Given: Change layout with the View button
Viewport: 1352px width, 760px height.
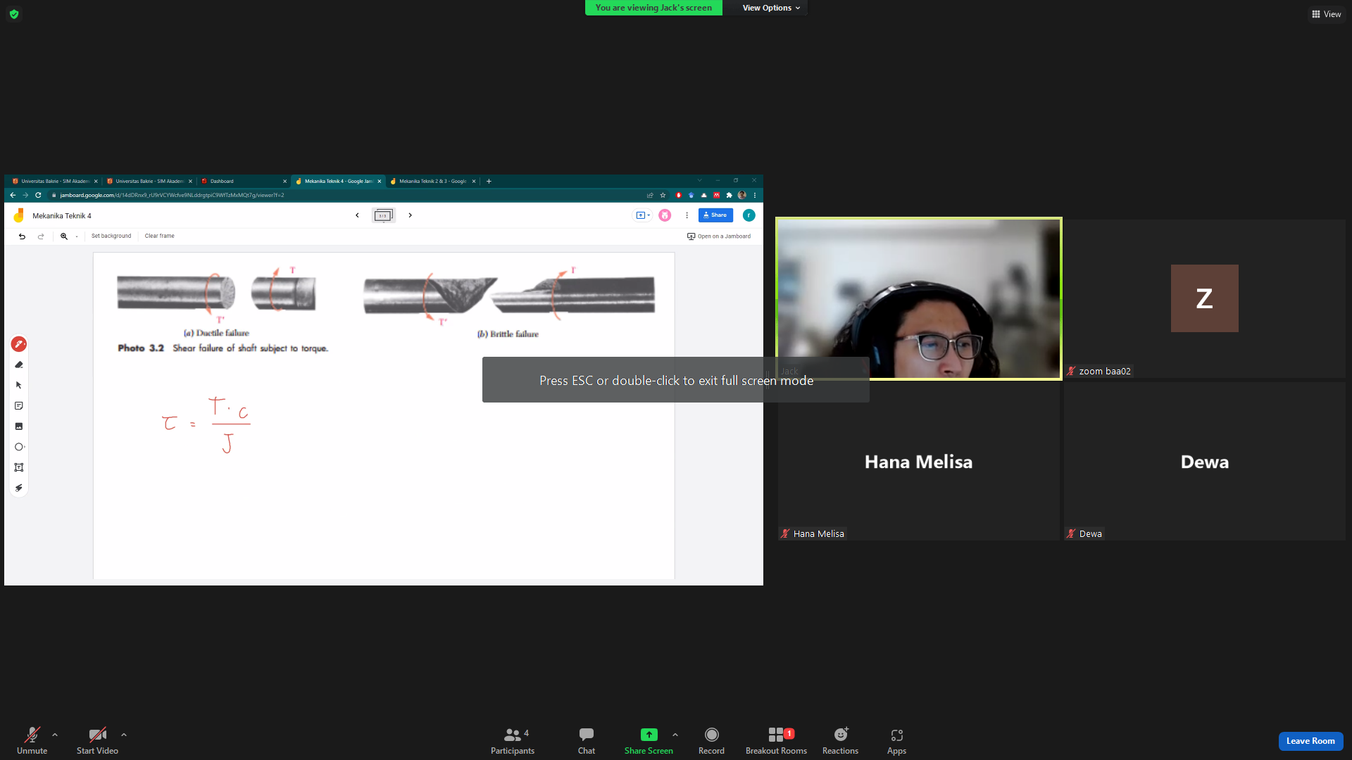Looking at the screenshot, I should coord(1326,14).
